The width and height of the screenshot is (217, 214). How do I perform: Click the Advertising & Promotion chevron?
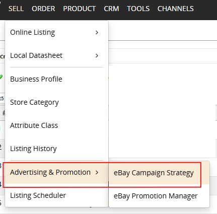pyautogui.click(x=97, y=173)
